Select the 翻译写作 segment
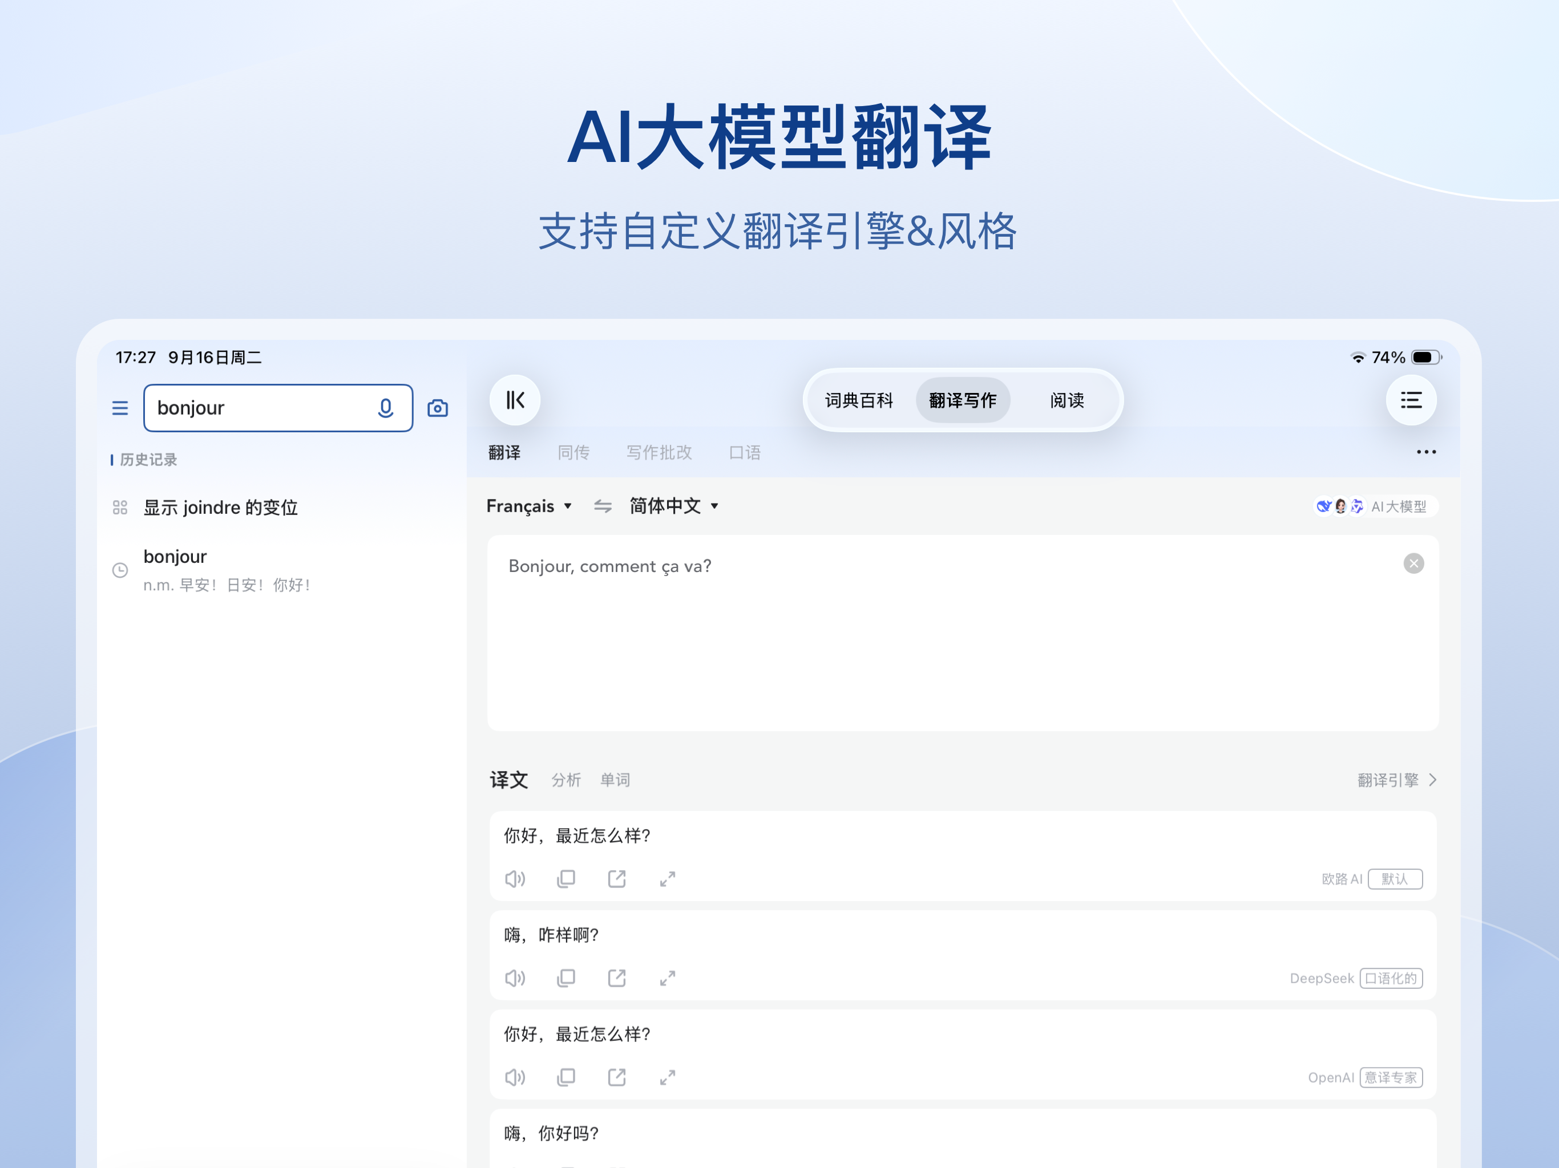Screen dimensions: 1559x1168 coord(963,400)
